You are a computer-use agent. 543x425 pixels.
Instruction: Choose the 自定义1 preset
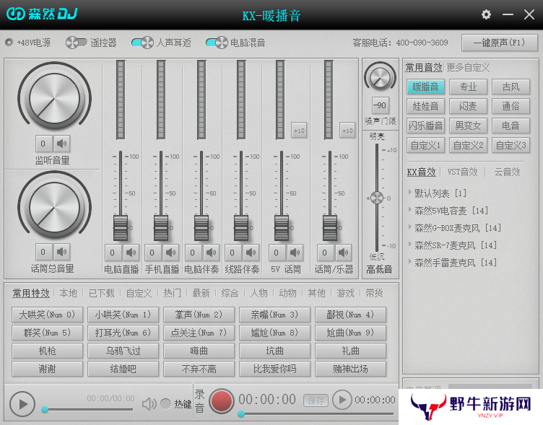(425, 145)
